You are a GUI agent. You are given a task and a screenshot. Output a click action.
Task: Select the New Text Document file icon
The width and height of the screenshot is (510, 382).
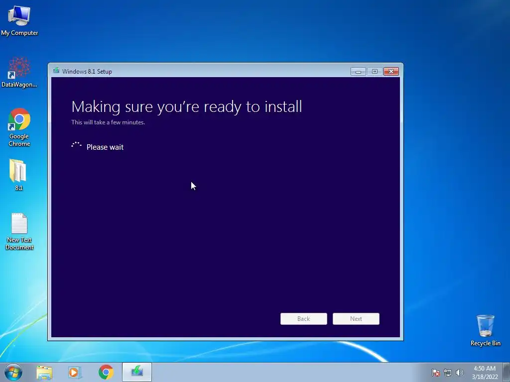pos(19,231)
